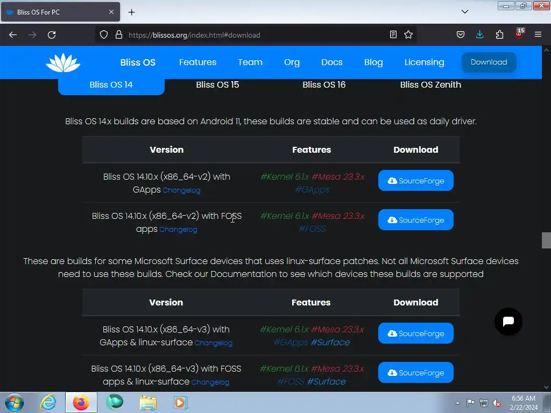Click the page vertical scrollbar thumb
Screen dimensions: 551x413
[546, 240]
